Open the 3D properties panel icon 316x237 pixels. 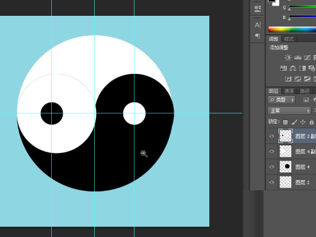(257, 9)
